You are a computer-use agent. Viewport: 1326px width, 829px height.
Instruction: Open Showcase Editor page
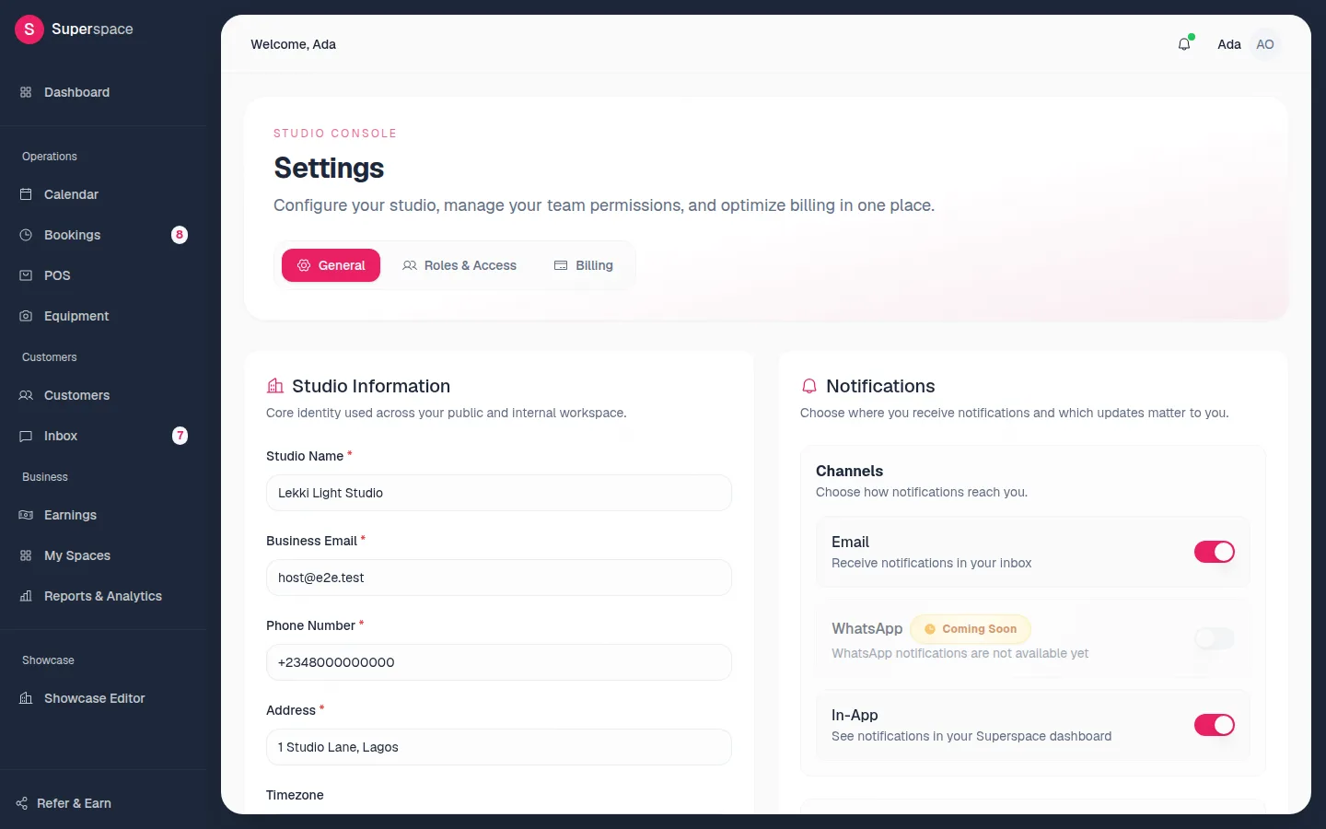click(x=103, y=698)
